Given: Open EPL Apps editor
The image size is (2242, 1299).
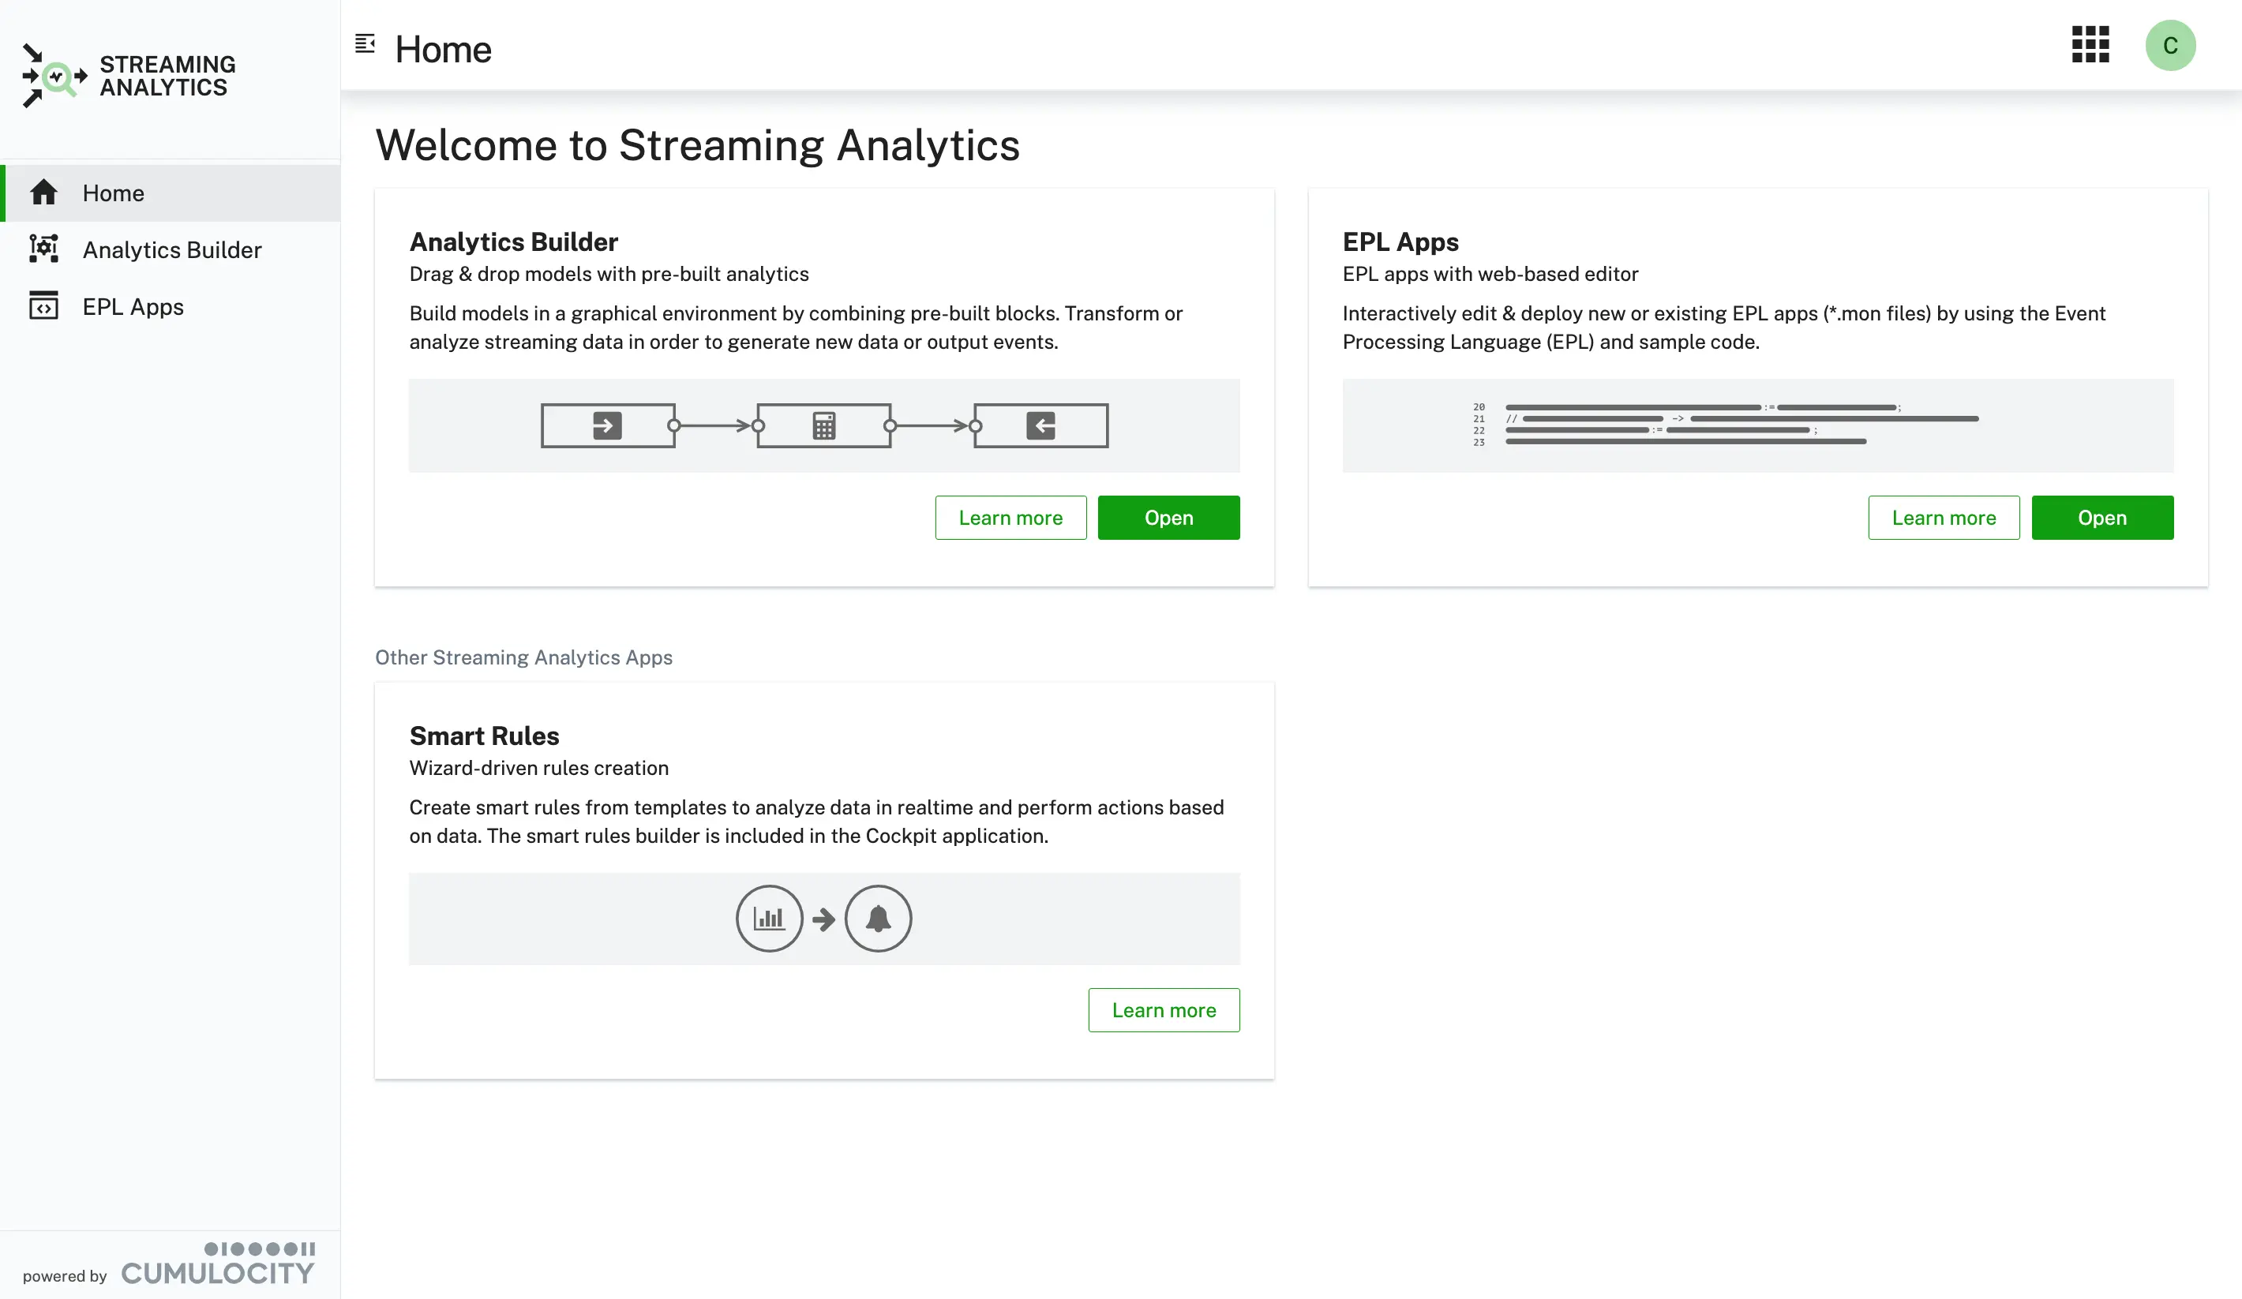Looking at the screenshot, I should click(x=2101, y=516).
